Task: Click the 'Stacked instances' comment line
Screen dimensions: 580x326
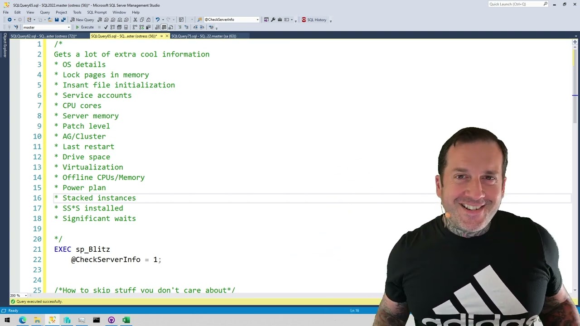Action: point(95,198)
